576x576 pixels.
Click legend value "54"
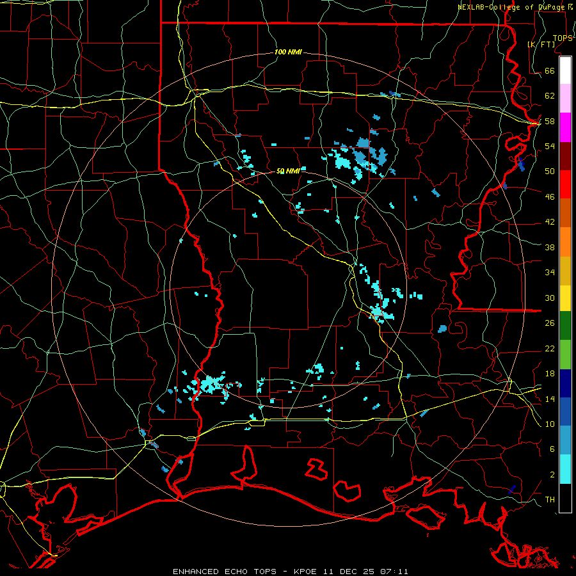550,147
